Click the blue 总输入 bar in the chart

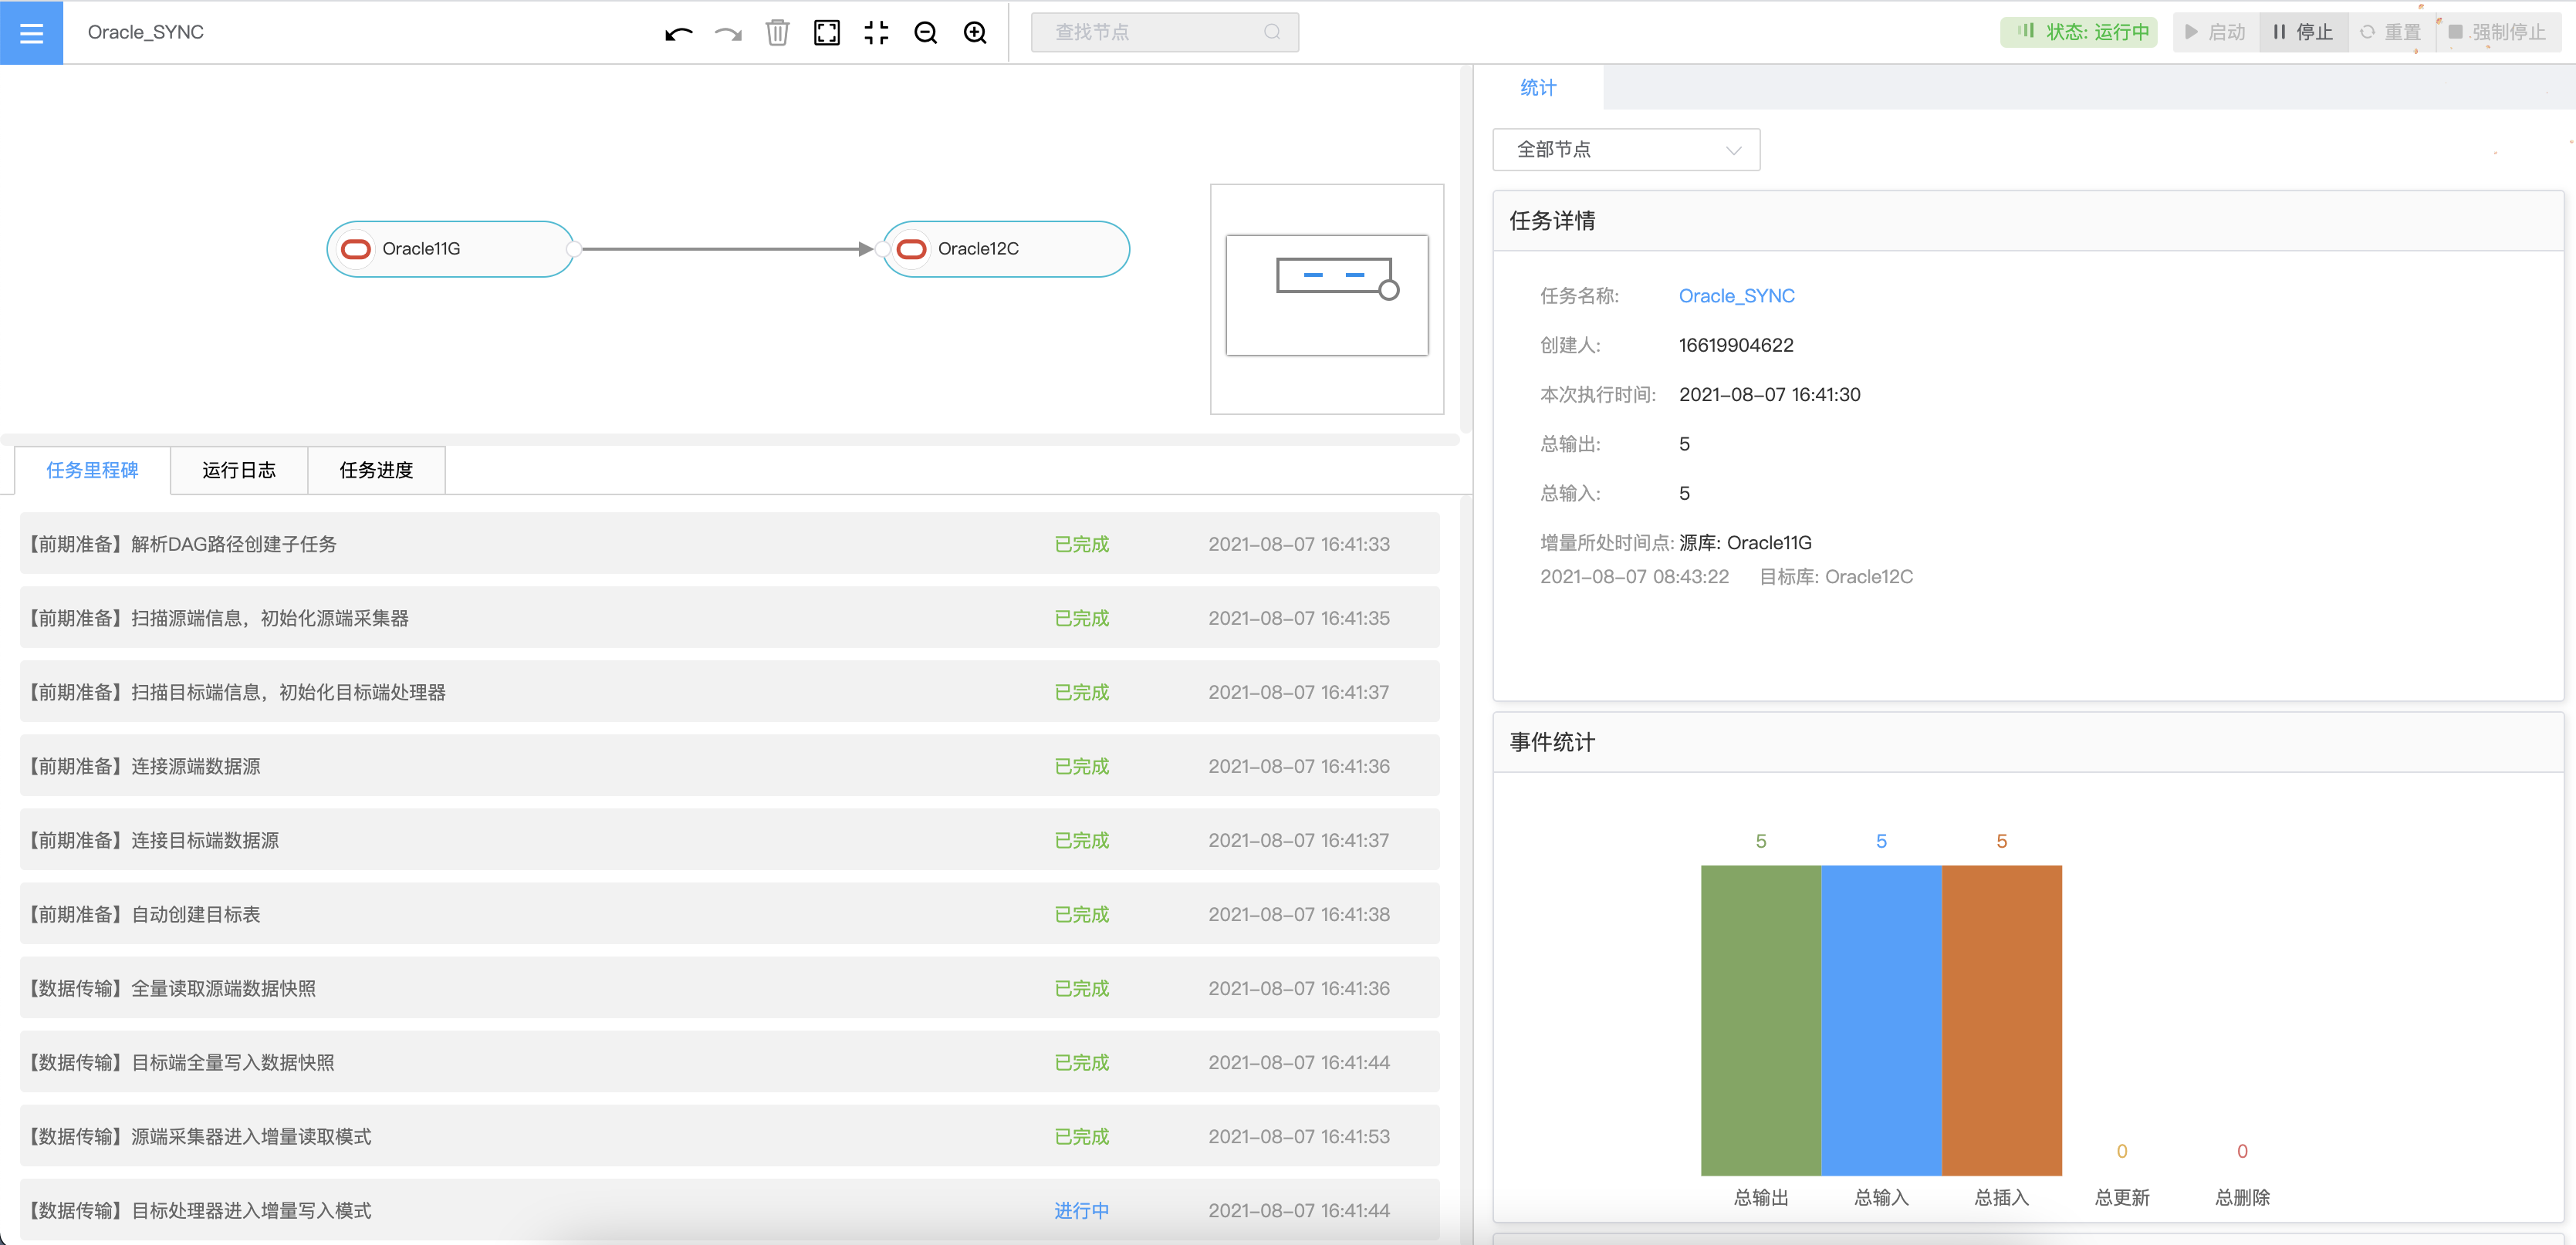tap(1881, 1019)
